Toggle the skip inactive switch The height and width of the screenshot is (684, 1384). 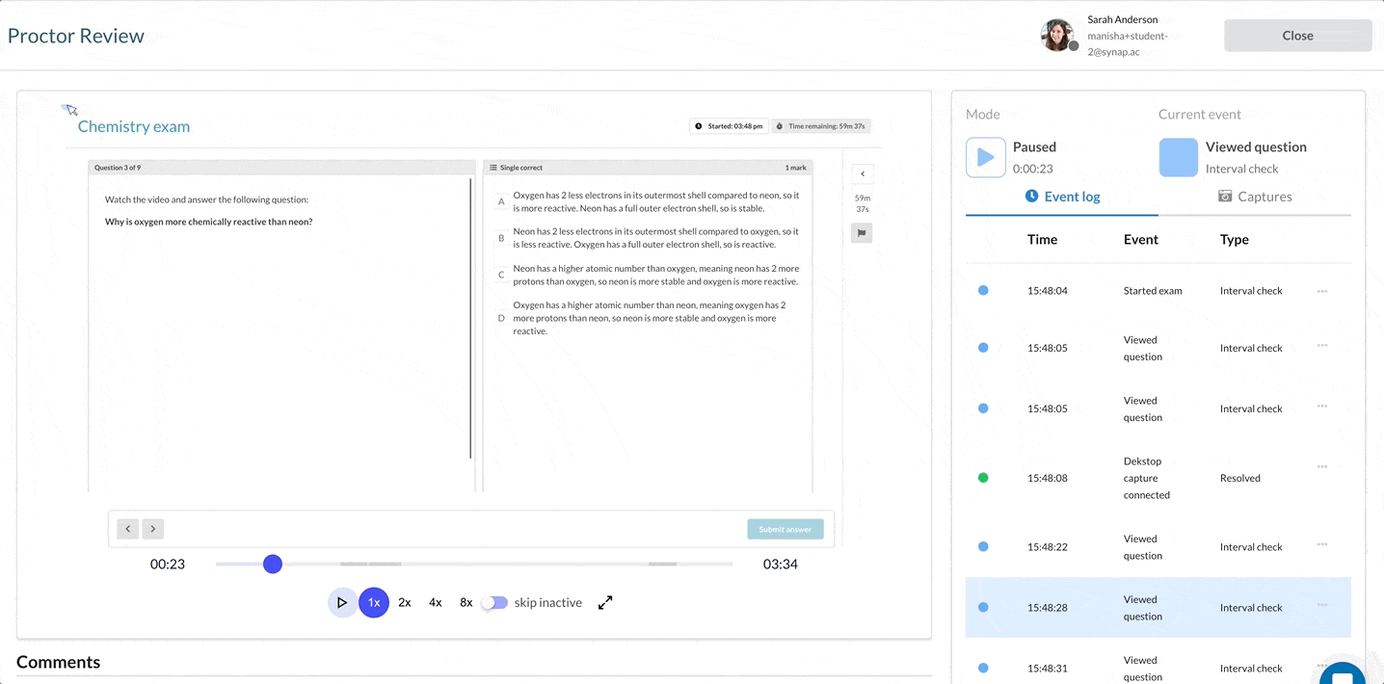click(494, 603)
